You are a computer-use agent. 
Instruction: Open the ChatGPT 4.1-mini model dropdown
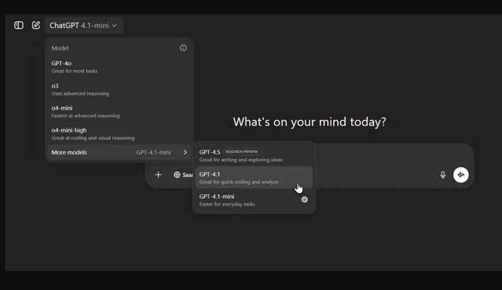[83, 25]
